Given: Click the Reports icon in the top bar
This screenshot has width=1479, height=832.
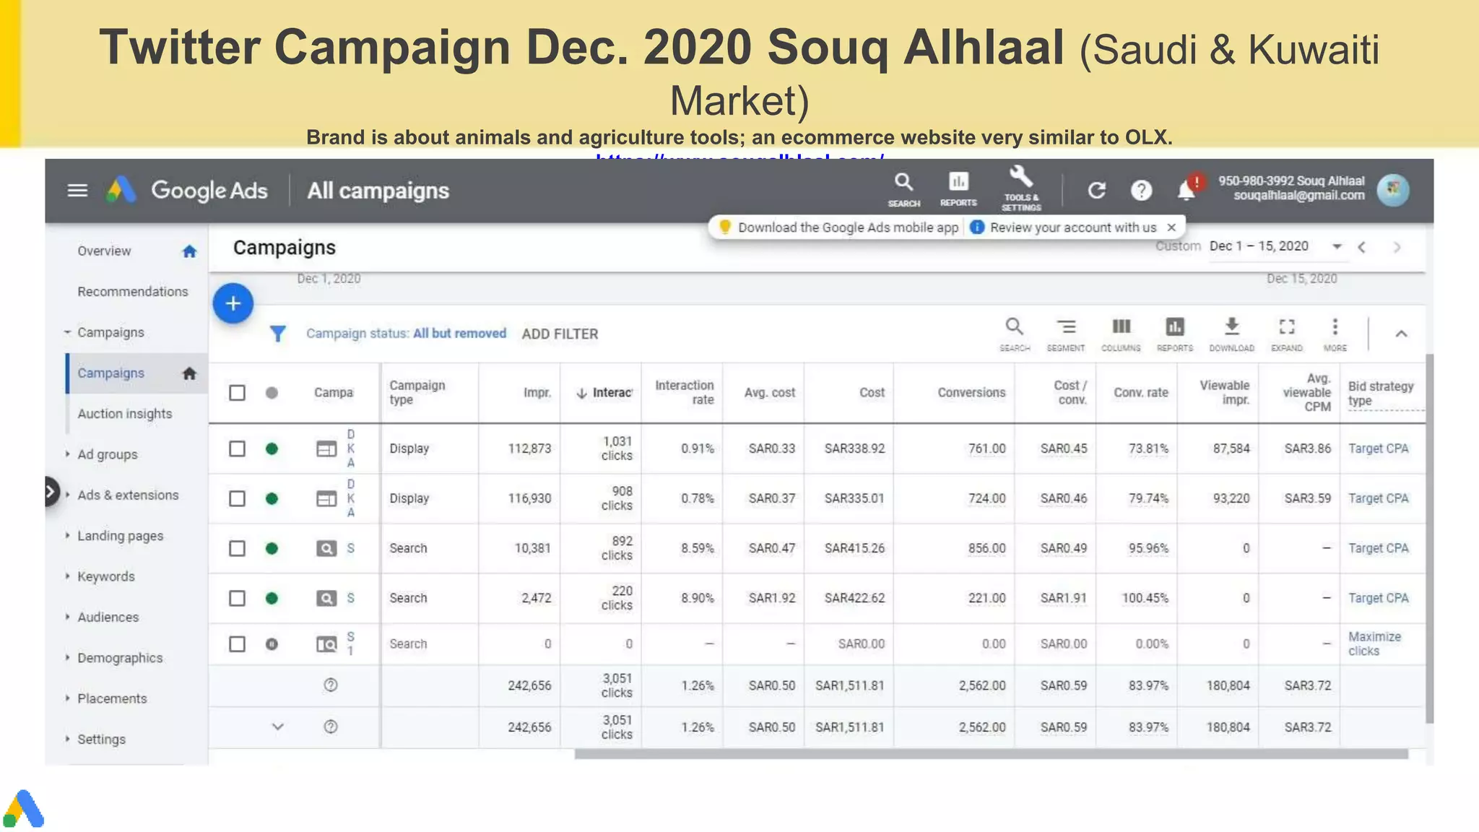Looking at the screenshot, I should [958, 188].
